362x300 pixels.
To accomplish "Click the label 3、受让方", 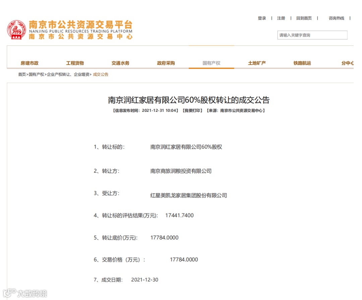I will (x=107, y=193).
